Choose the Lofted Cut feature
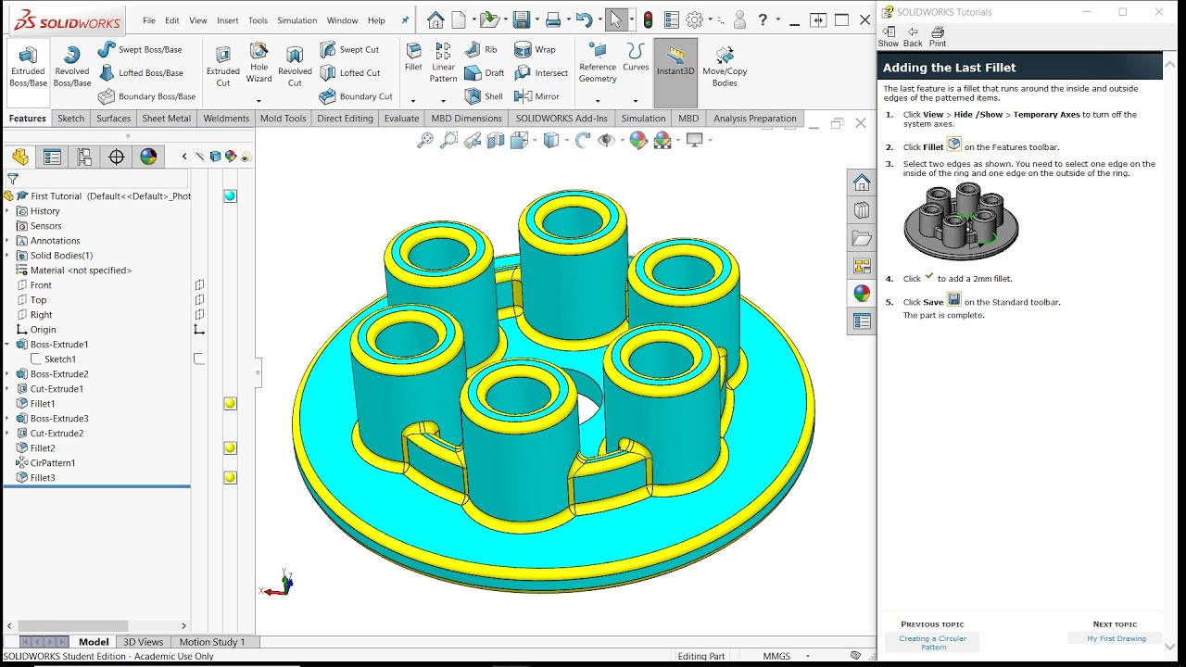This screenshot has height=667, width=1186. pyautogui.click(x=349, y=72)
